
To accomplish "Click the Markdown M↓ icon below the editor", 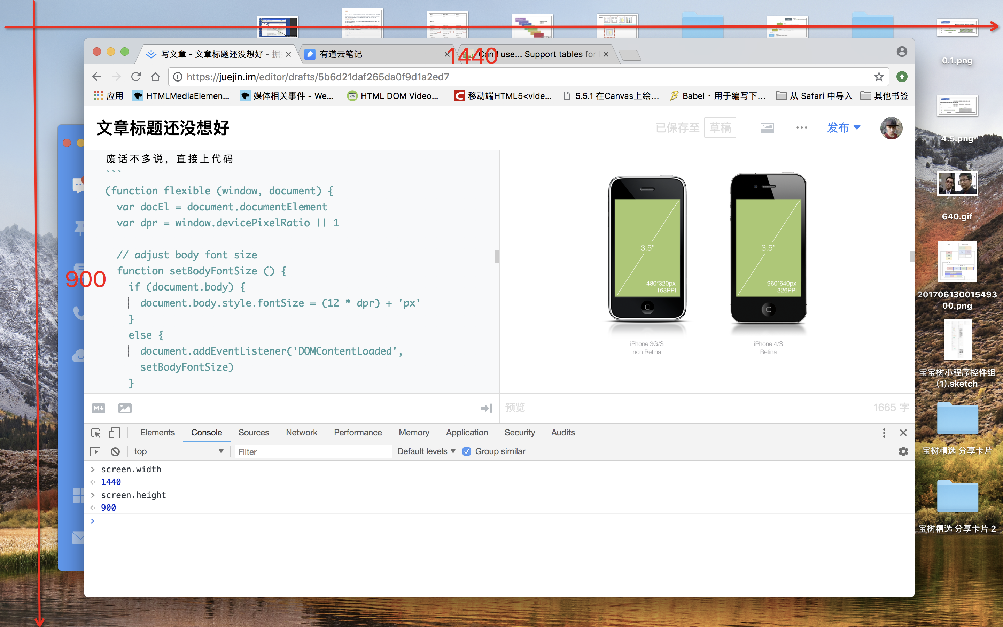I will click(x=99, y=408).
